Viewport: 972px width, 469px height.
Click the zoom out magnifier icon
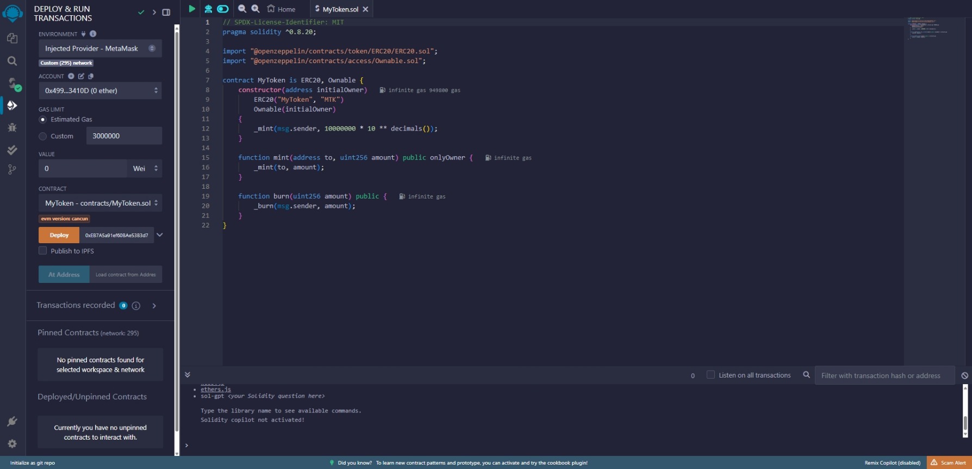tap(242, 9)
